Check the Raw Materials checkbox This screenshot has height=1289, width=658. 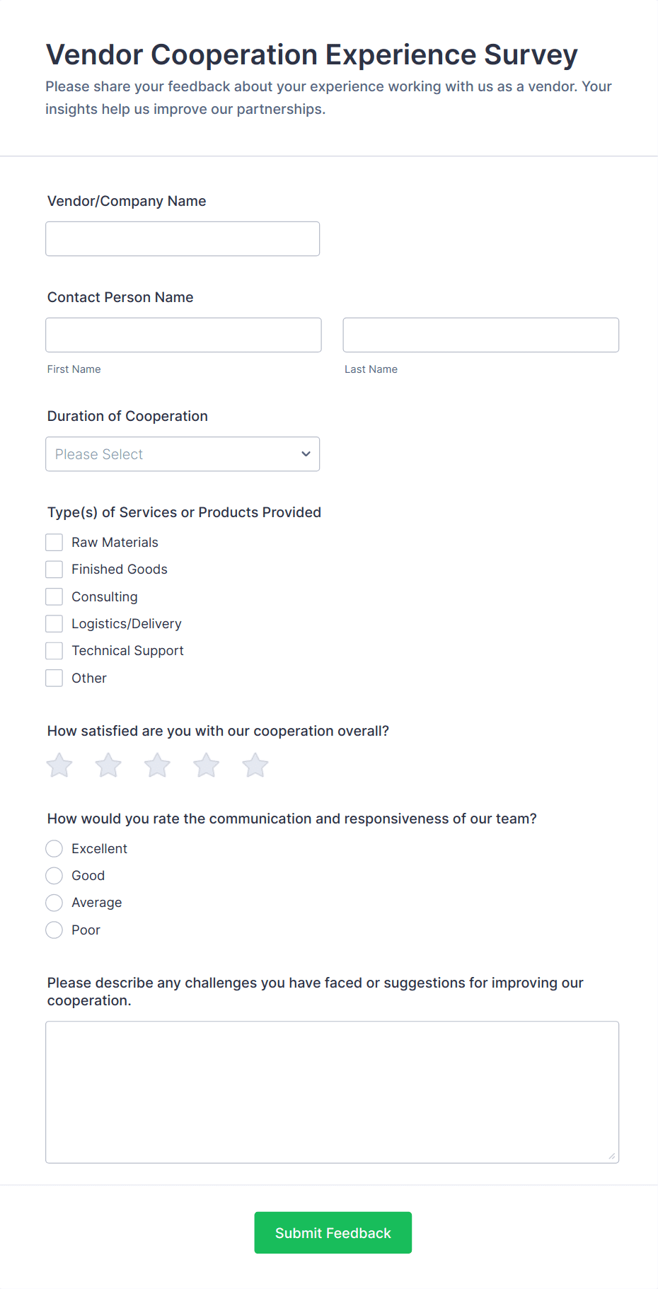pos(54,543)
